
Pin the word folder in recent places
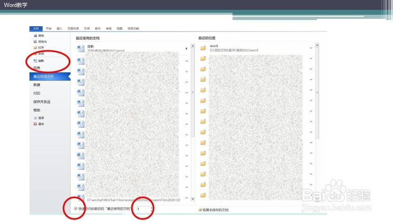(311, 48)
